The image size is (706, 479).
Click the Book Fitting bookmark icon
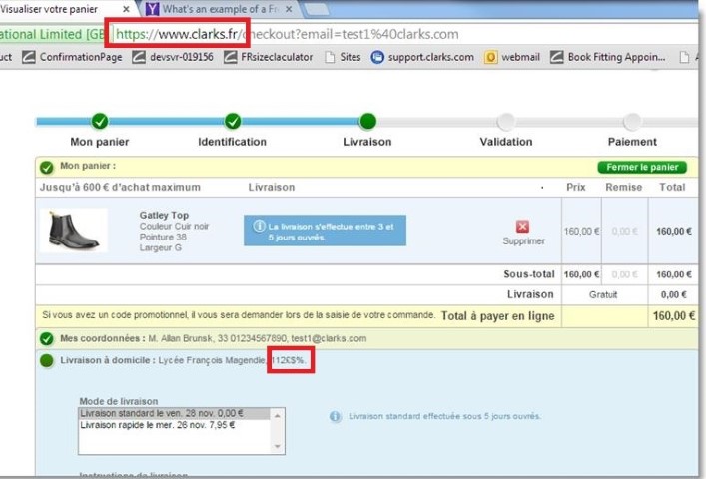tap(556, 57)
